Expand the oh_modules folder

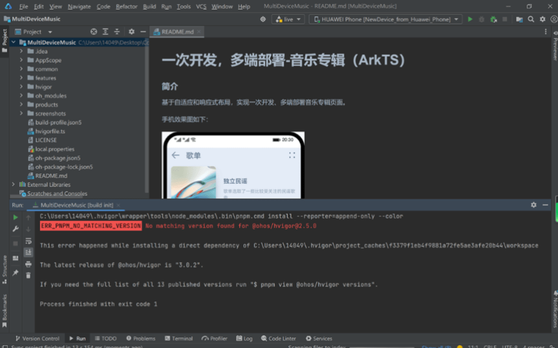tap(21, 96)
